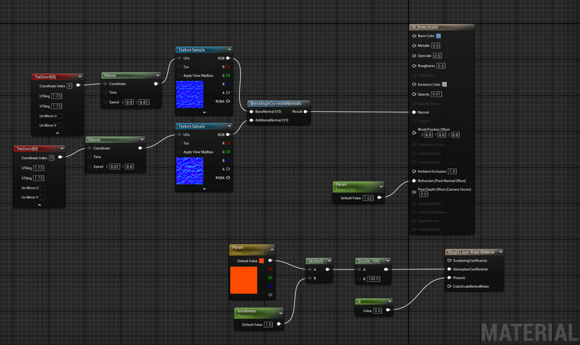This screenshot has height=345, width=580.
Task: Select the World Position Offset pin
Action: 414,133
